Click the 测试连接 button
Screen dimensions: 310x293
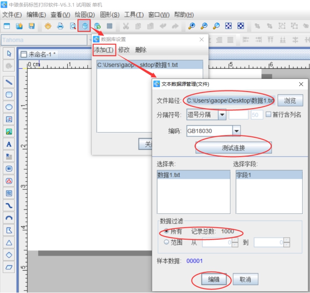(233, 148)
